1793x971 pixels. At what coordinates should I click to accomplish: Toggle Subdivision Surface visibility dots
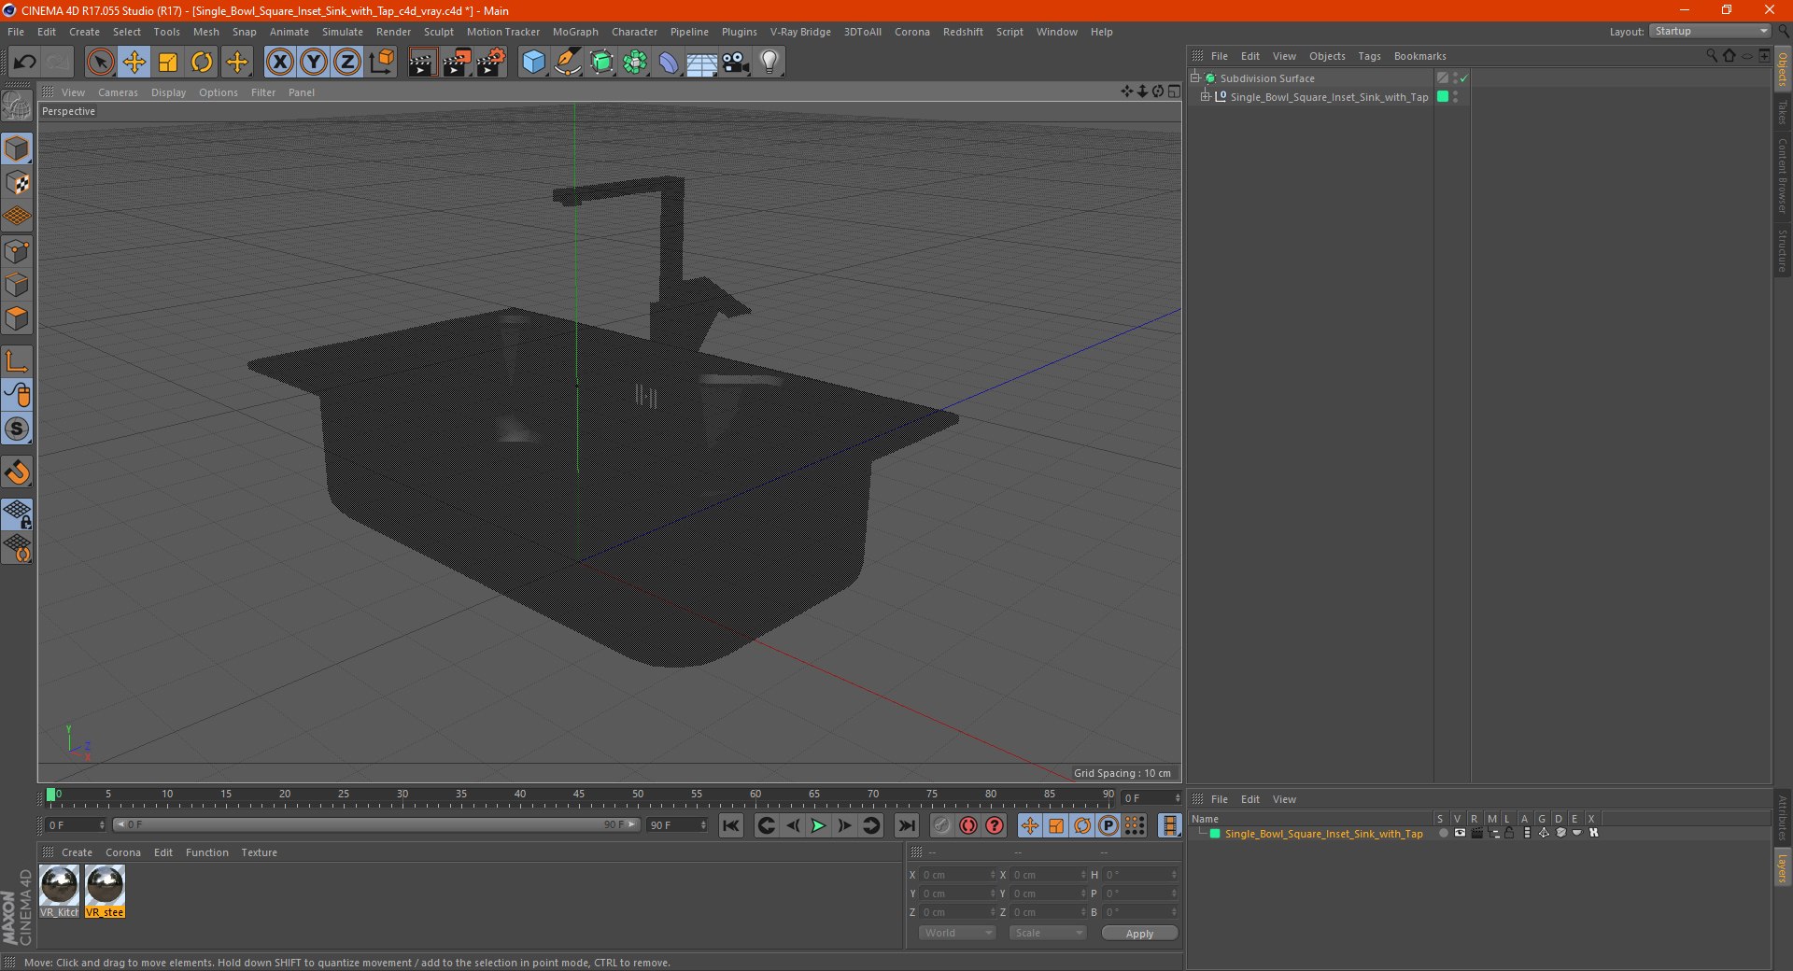(1455, 78)
